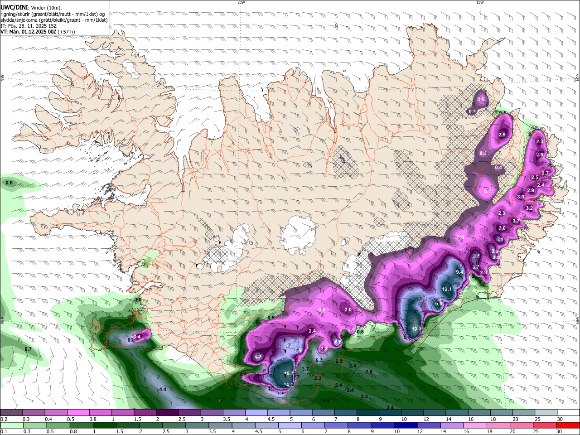Screen dimensions: 580x435
Task: Click the 2.6 rain value on the map
Action: click(368, 372)
